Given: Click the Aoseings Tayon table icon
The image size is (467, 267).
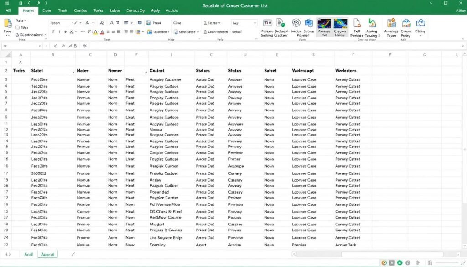Looking at the screenshot, I should coord(391,24).
